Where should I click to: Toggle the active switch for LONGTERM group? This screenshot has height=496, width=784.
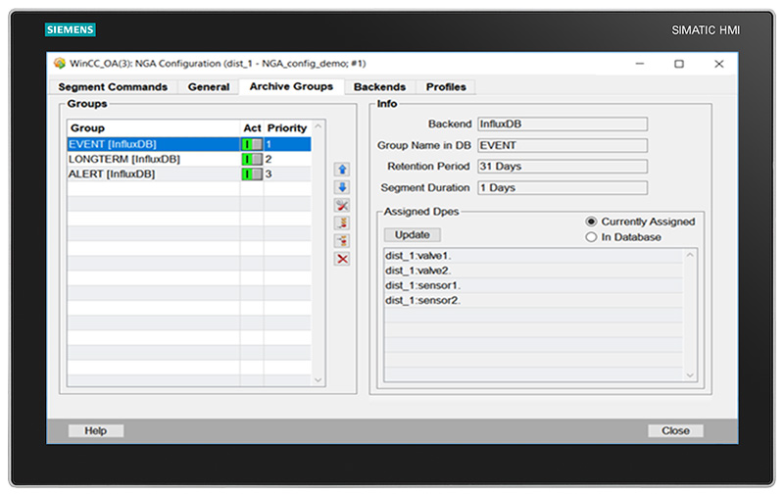[x=252, y=159]
